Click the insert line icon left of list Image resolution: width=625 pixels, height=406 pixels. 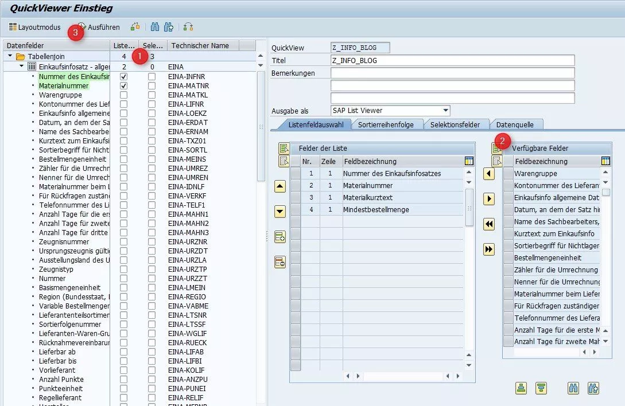click(280, 237)
